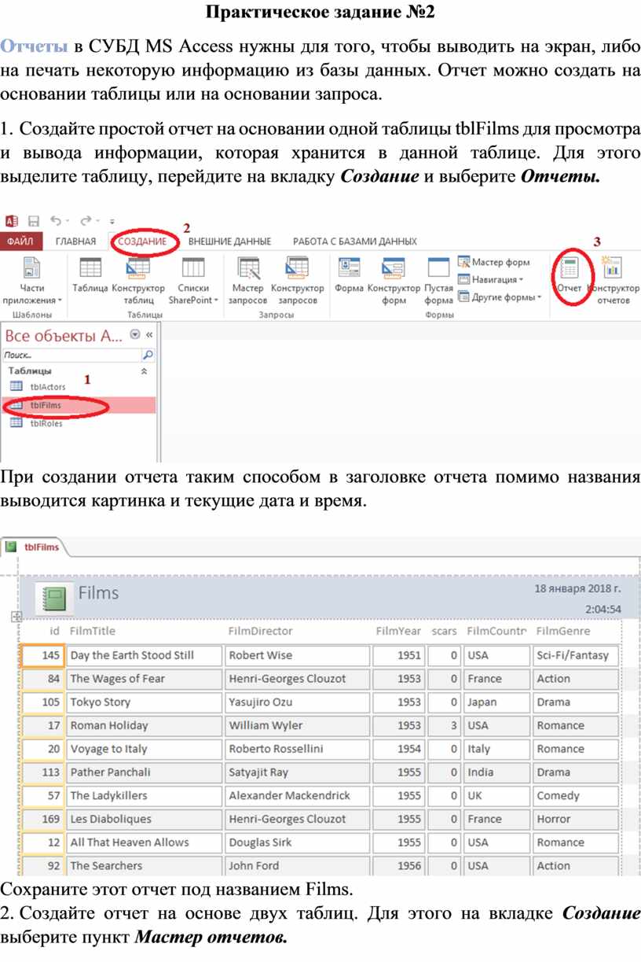641x962 pixels.
Task: Click the Save icon in Quick Access Toolbar
Action: pyautogui.click(x=34, y=222)
